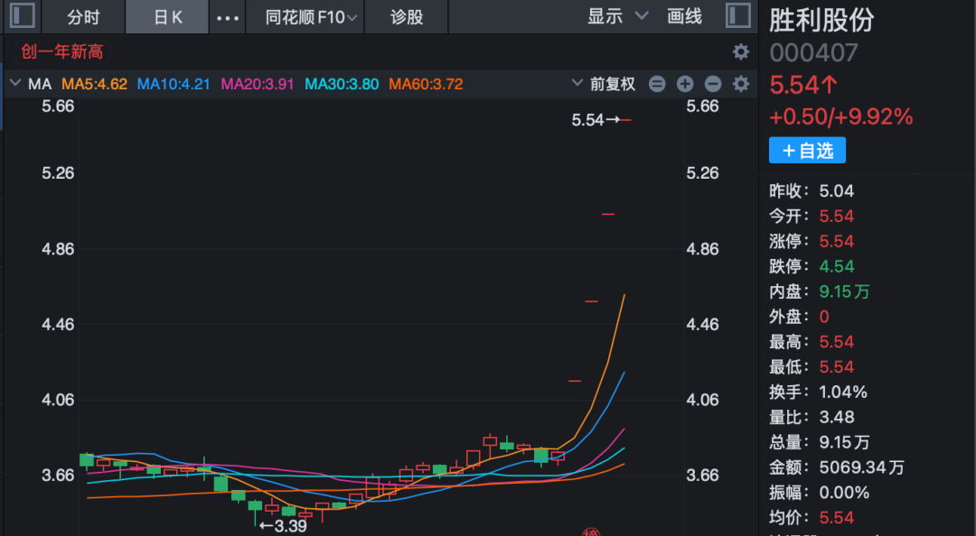Select the 日K daily candlestick tab
Screen dimensions: 976x536
pos(168,17)
